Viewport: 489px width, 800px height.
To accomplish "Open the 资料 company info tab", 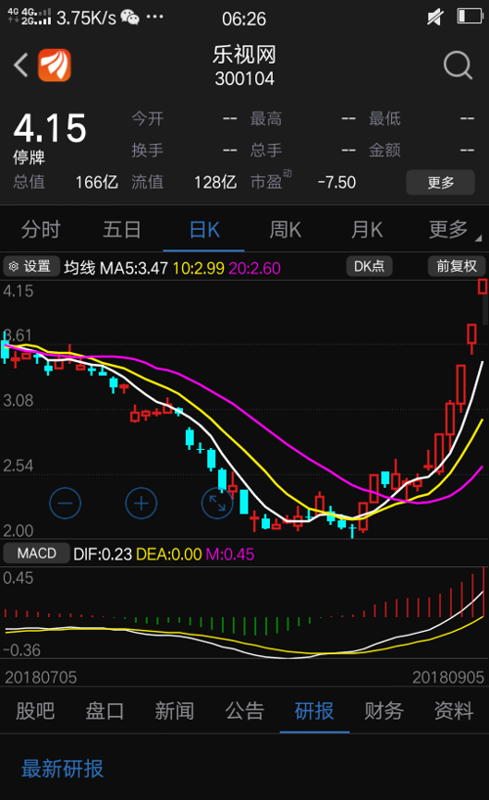I will point(454,711).
